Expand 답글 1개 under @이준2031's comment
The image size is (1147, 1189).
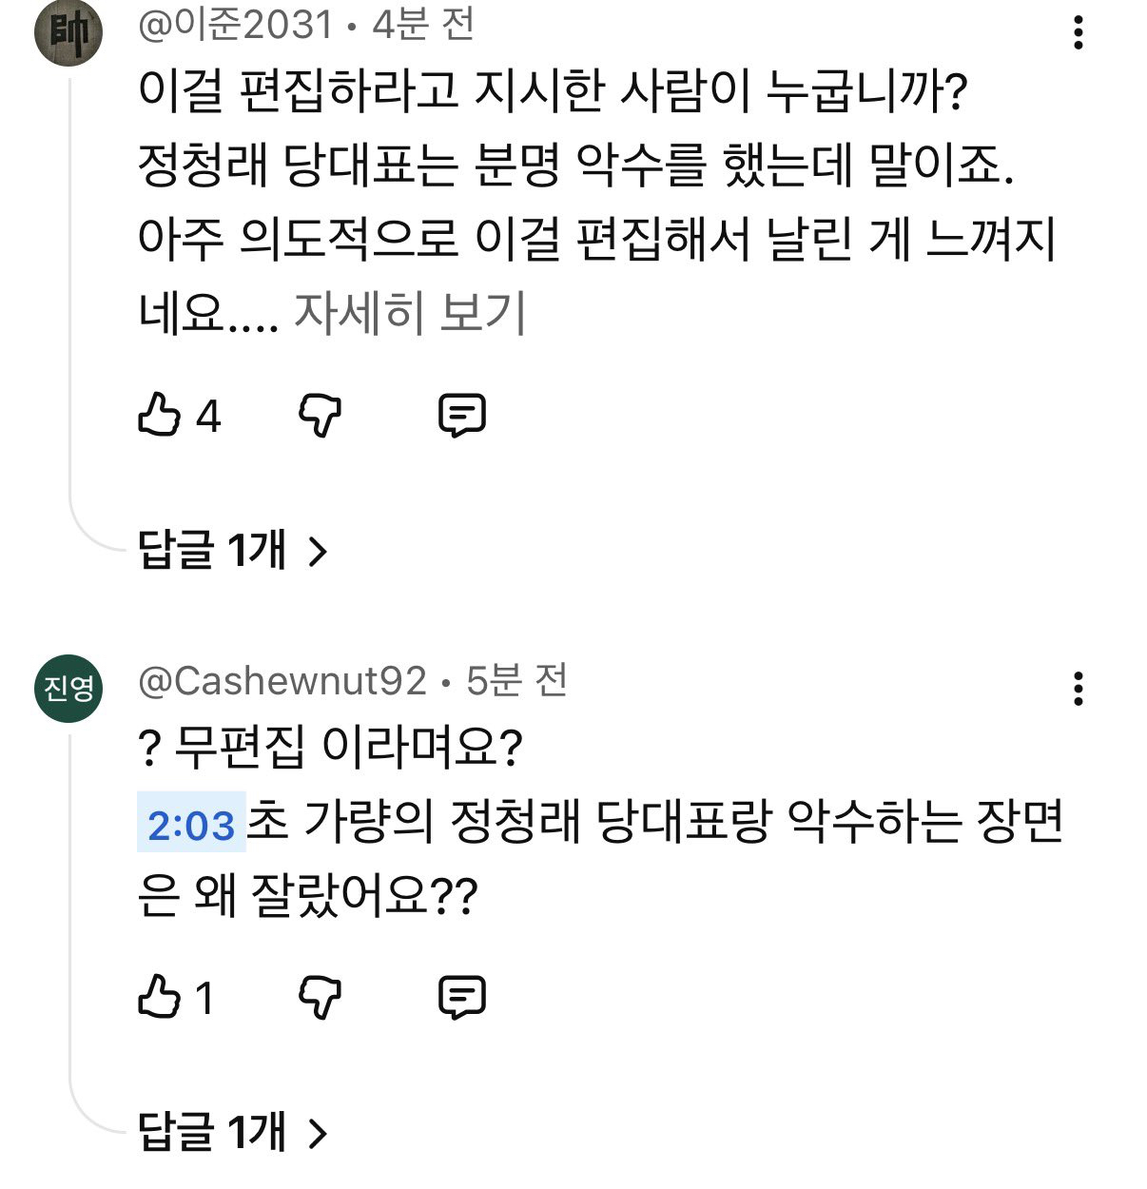tap(232, 550)
